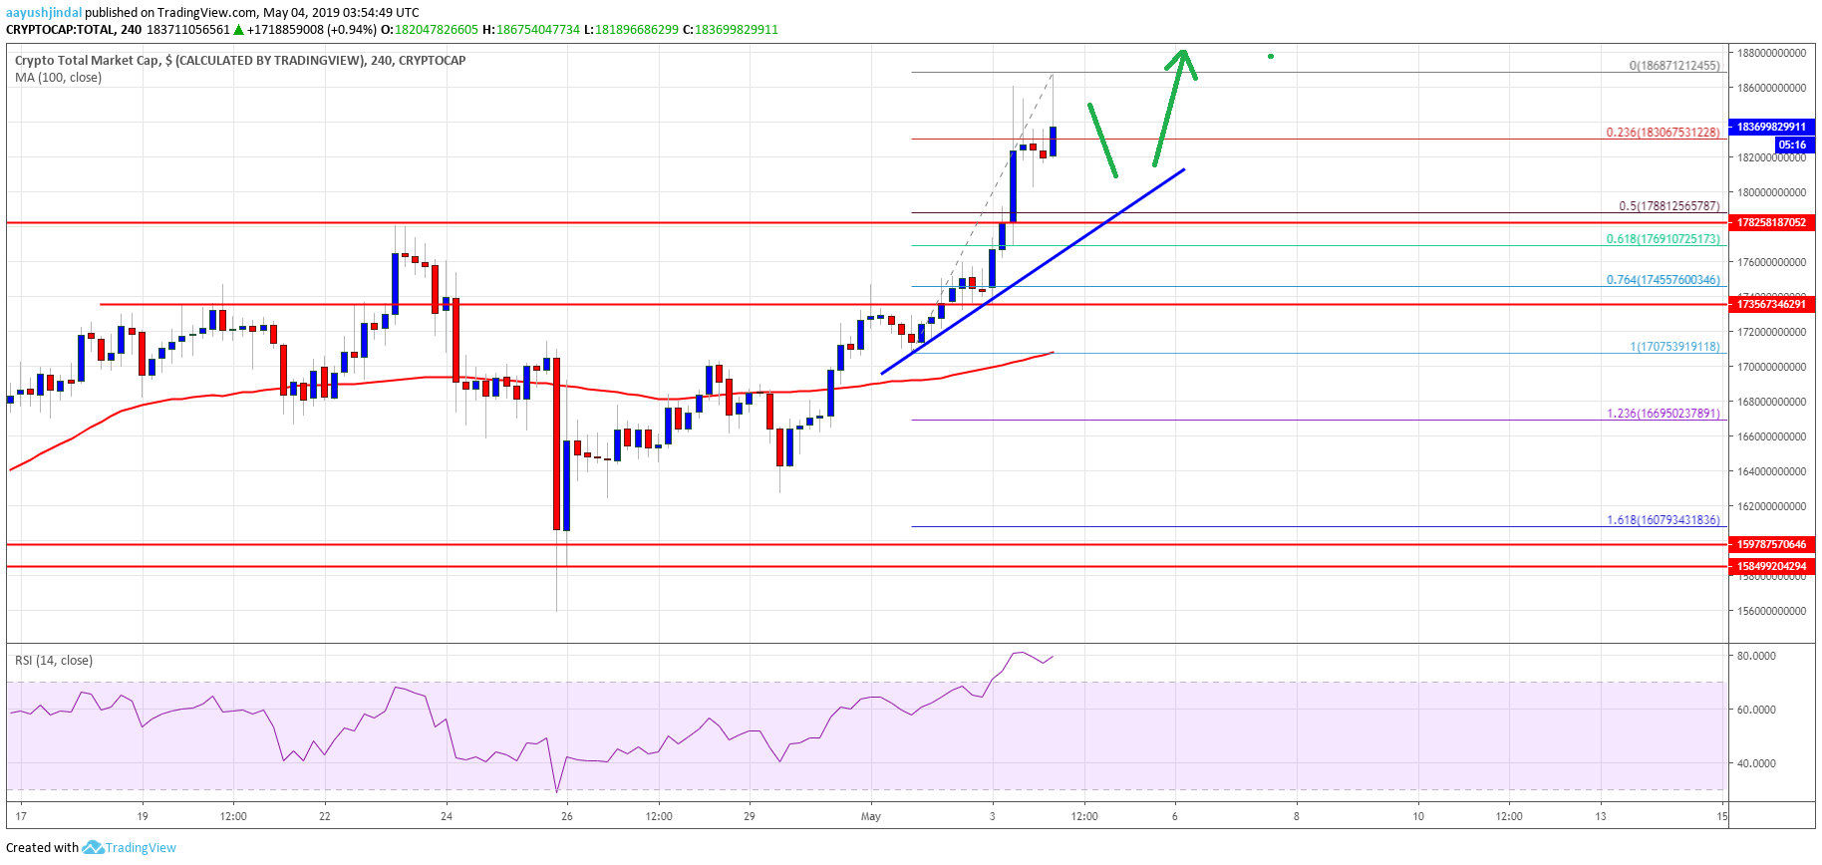Open the TradingView link at bottom
1822x865 pixels.
tap(141, 848)
